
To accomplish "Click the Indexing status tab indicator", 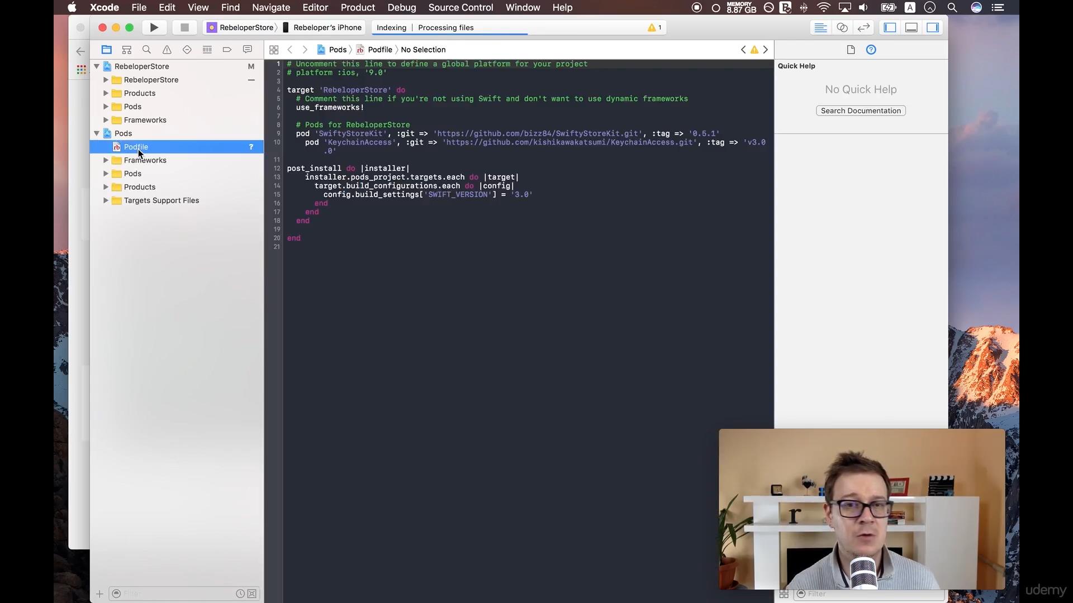I will (391, 27).
